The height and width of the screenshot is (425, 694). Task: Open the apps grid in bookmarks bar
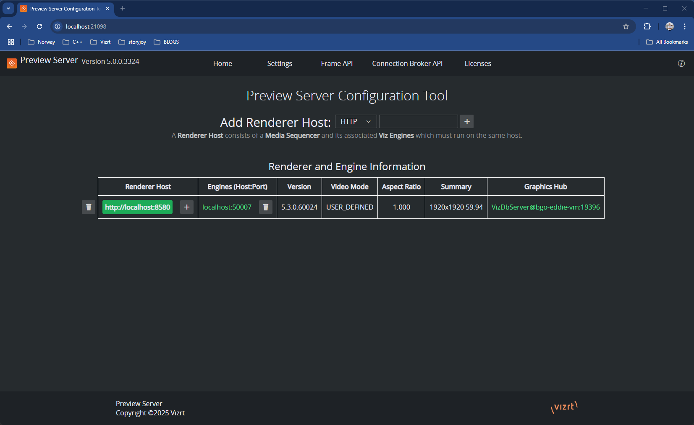11,42
